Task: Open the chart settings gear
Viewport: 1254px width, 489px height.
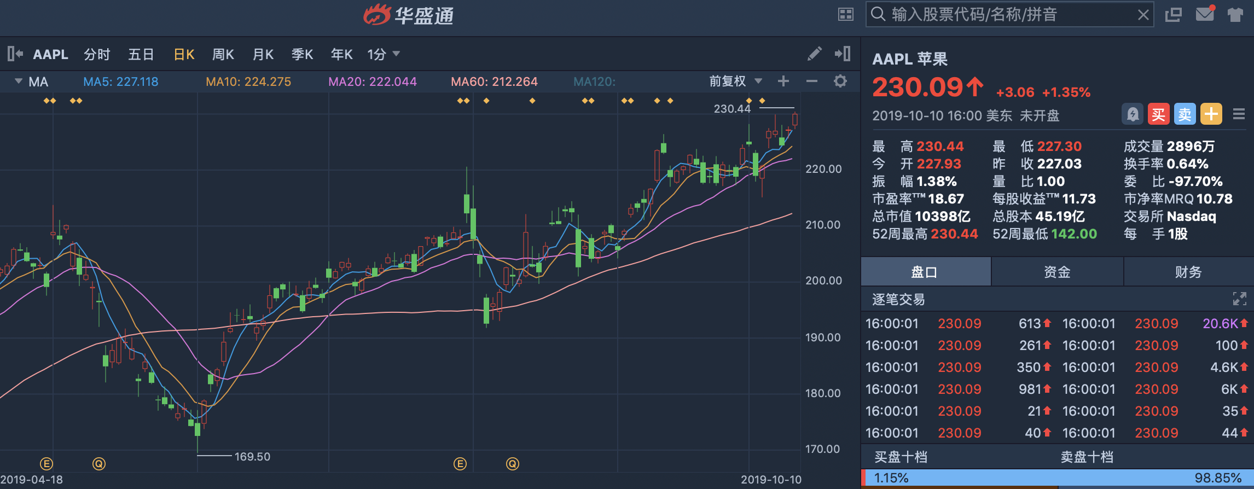Action: [840, 81]
